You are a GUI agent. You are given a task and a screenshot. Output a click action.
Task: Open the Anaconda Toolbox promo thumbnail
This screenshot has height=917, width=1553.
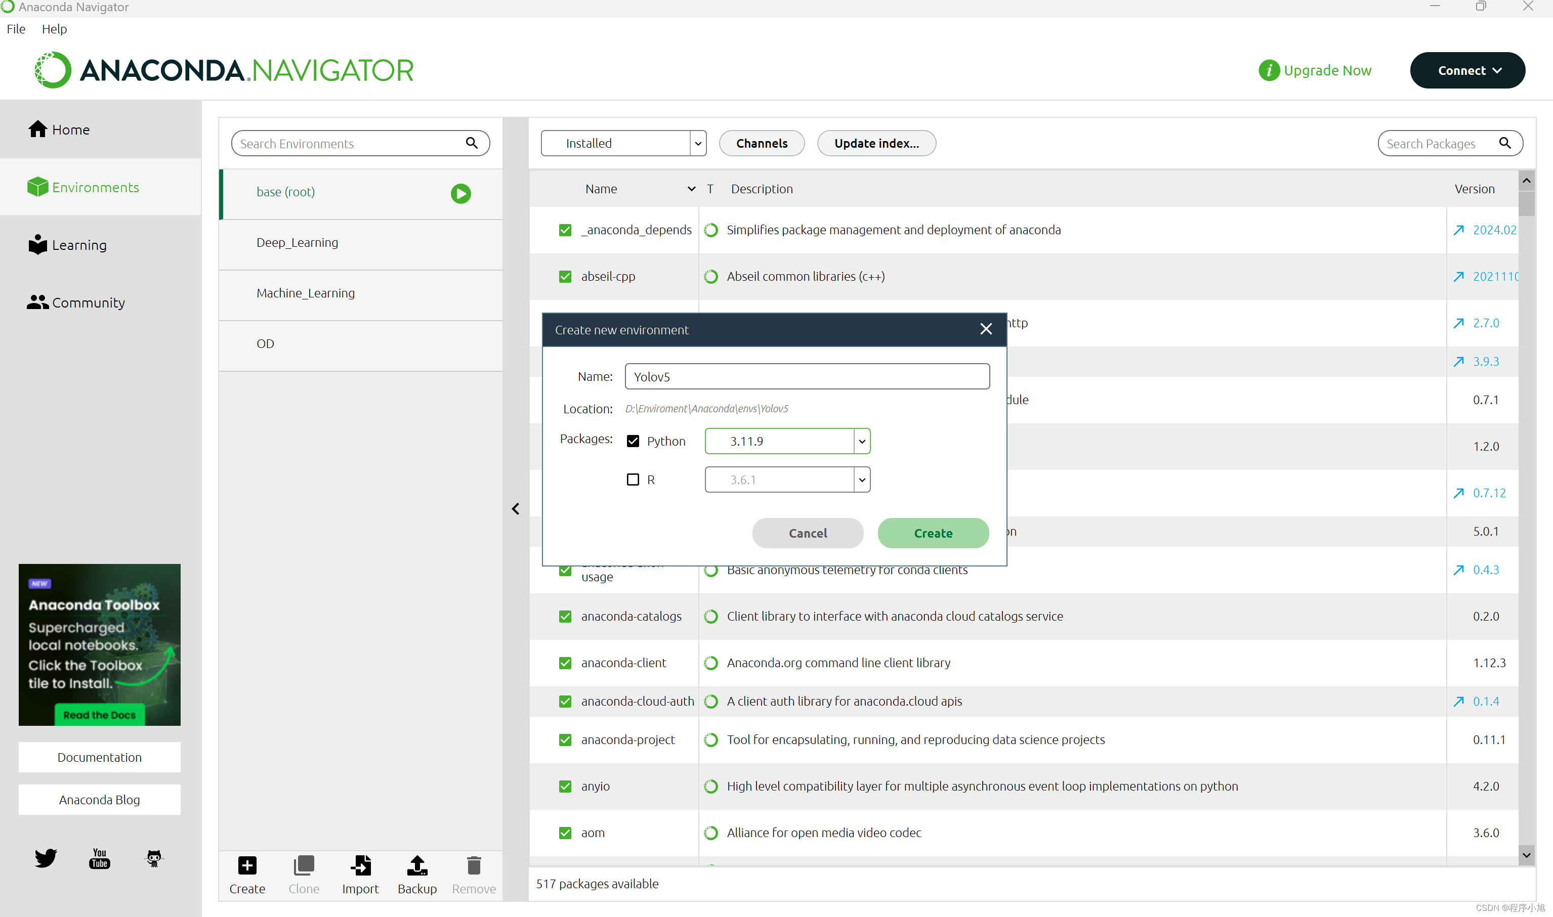[99, 644]
